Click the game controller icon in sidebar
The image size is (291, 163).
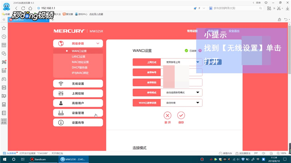point(4,79)
